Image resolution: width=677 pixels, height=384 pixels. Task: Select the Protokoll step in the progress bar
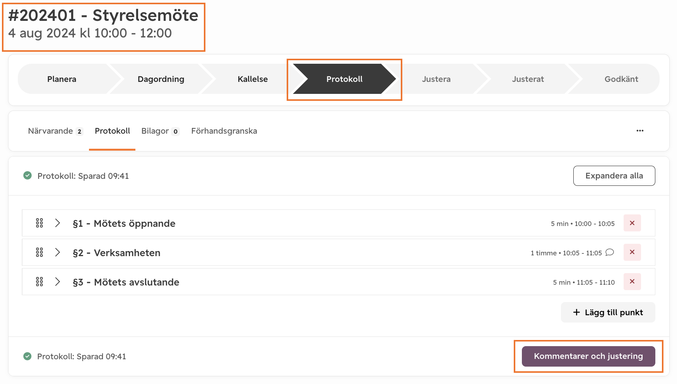click(344, 79)
